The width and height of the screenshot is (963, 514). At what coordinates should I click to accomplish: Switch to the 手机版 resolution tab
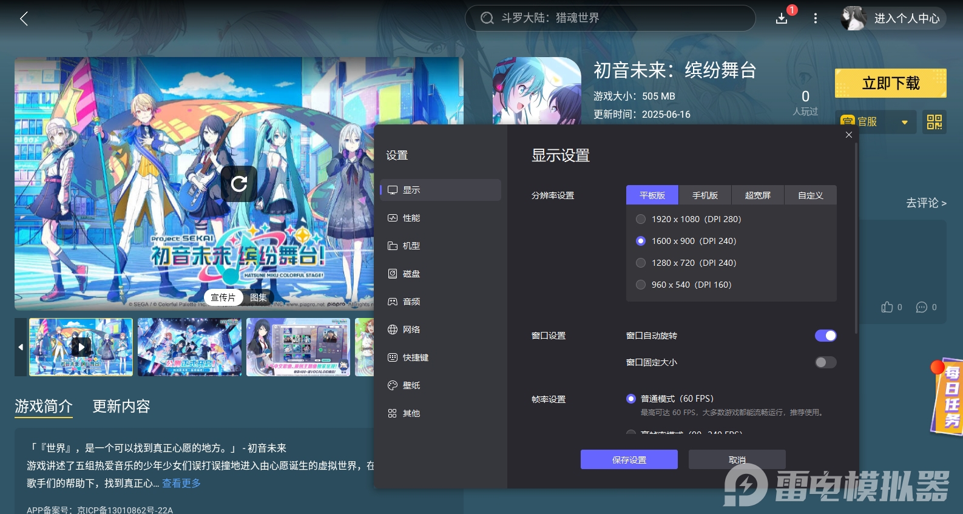(x=705, y=195)
